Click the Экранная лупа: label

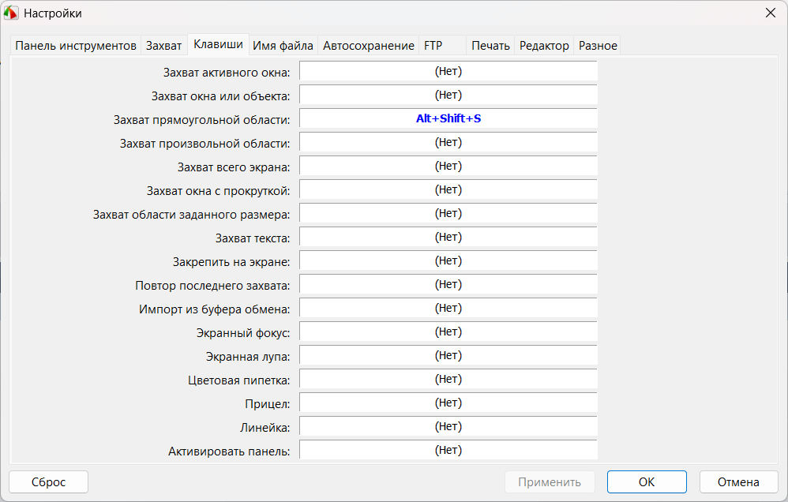(x=248, y=357)
